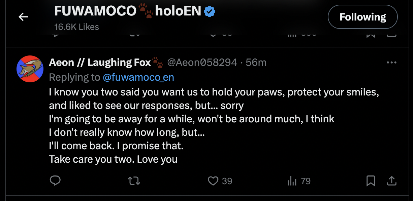This screenshot has height=201, width=413.
Task: Click the 16.6K Likes label
Action: [x=76, y=27]
